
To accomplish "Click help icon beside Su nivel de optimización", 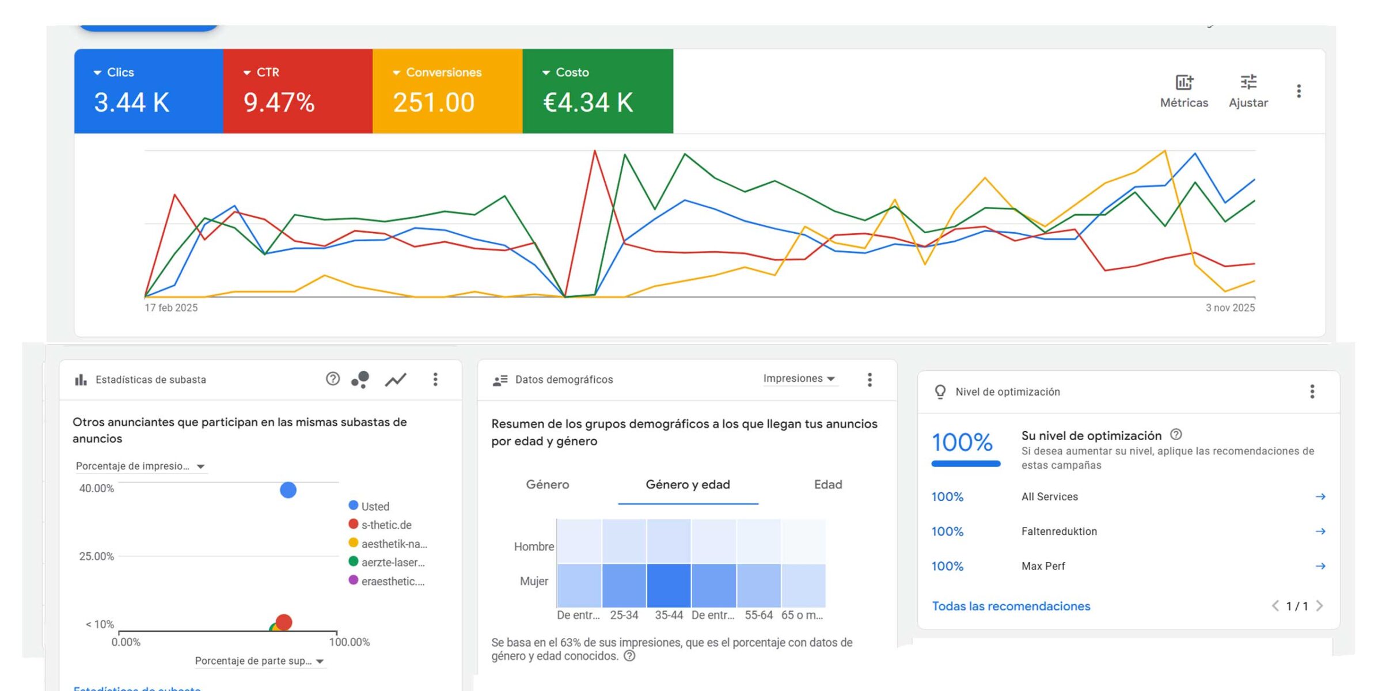I will tap(1176, 435).
